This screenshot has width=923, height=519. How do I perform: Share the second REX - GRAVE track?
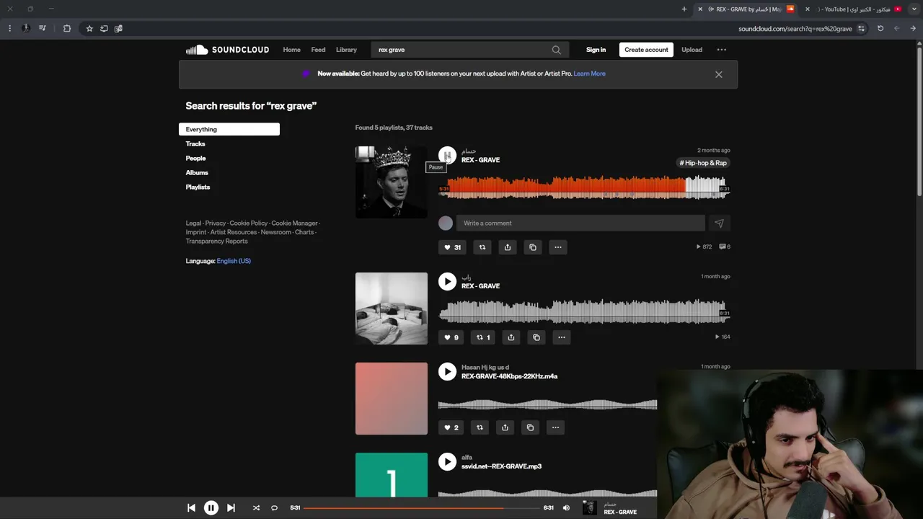pos(511,337)
